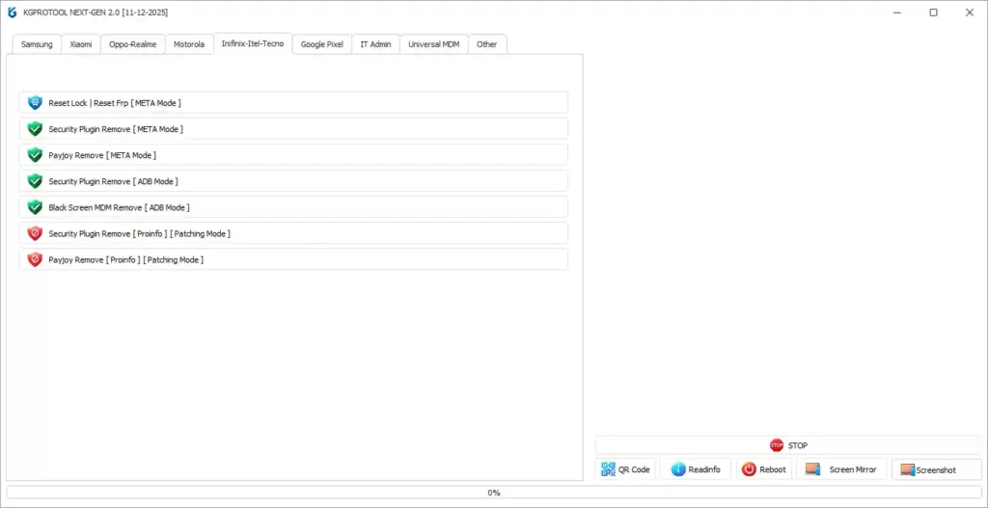Click the Screenshot monitor icon

pos(907,469)
